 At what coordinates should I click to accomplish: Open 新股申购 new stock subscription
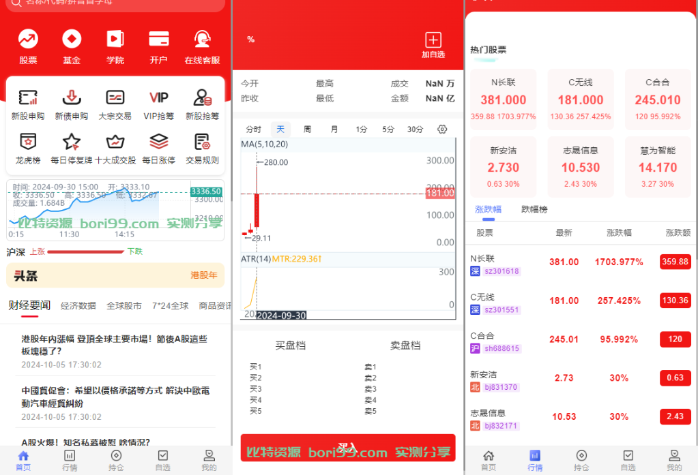28,101
